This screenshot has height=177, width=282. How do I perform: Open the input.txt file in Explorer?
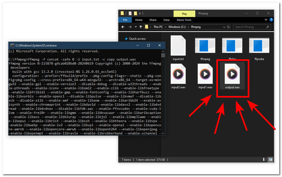178,48
